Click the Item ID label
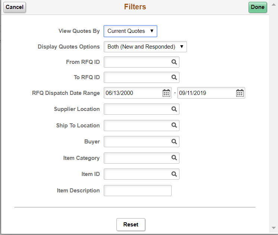278x235 pixels. pyautogui.click(x=91, y=174)
